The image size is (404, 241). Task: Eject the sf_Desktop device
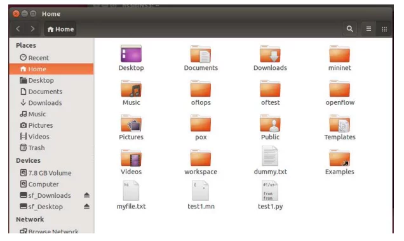click(86, 207)
